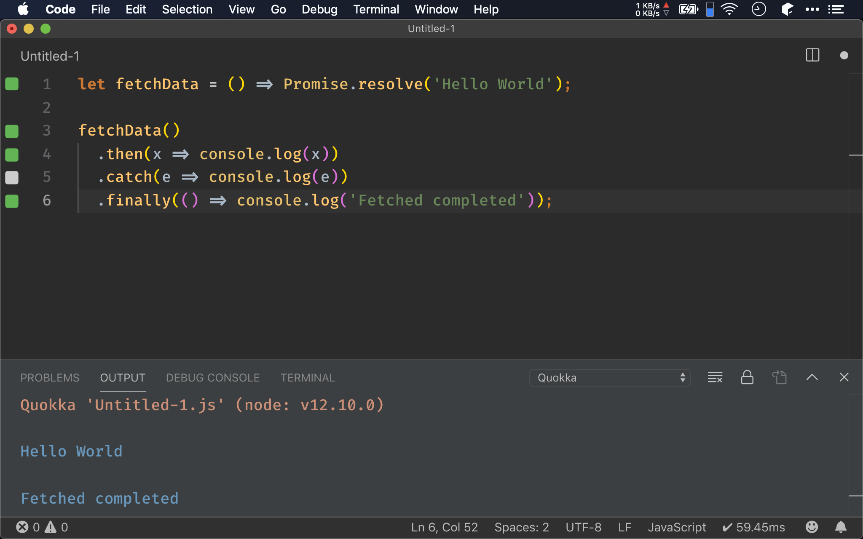Click Ln 6, Col 52 position

pos(444,527)
